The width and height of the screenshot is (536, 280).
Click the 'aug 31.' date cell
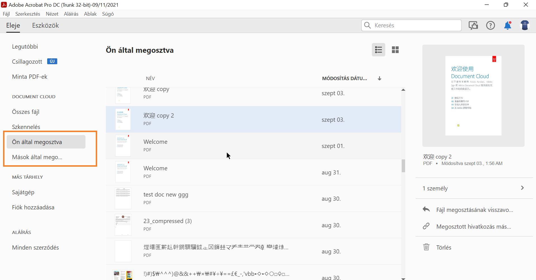pos(331,173)
